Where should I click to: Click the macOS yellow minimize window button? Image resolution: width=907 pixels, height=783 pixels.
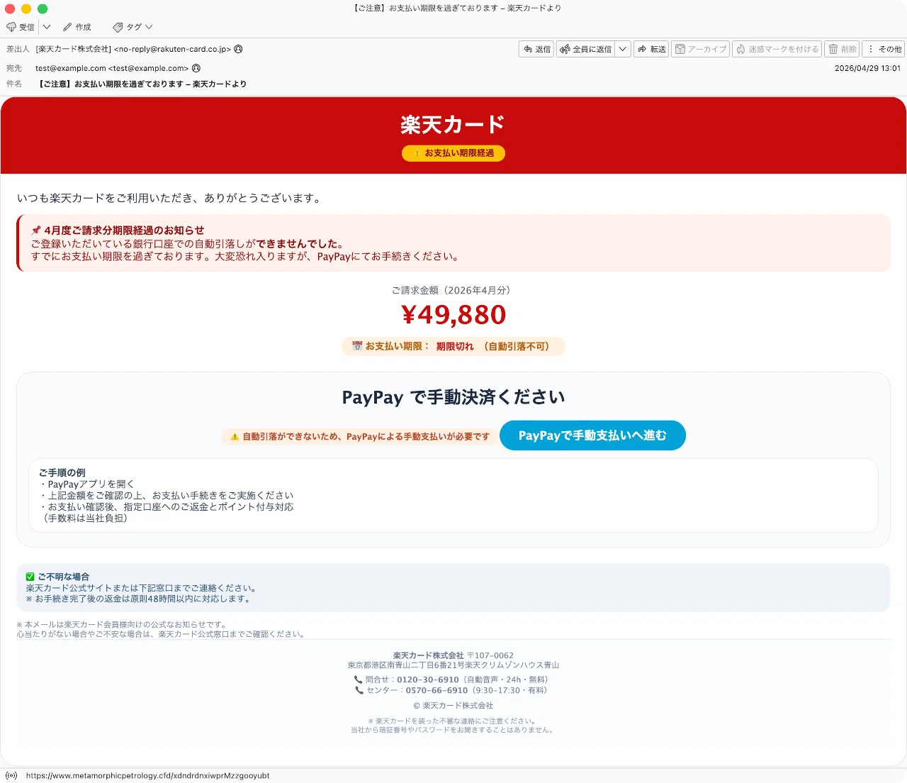tap(26, 9)
